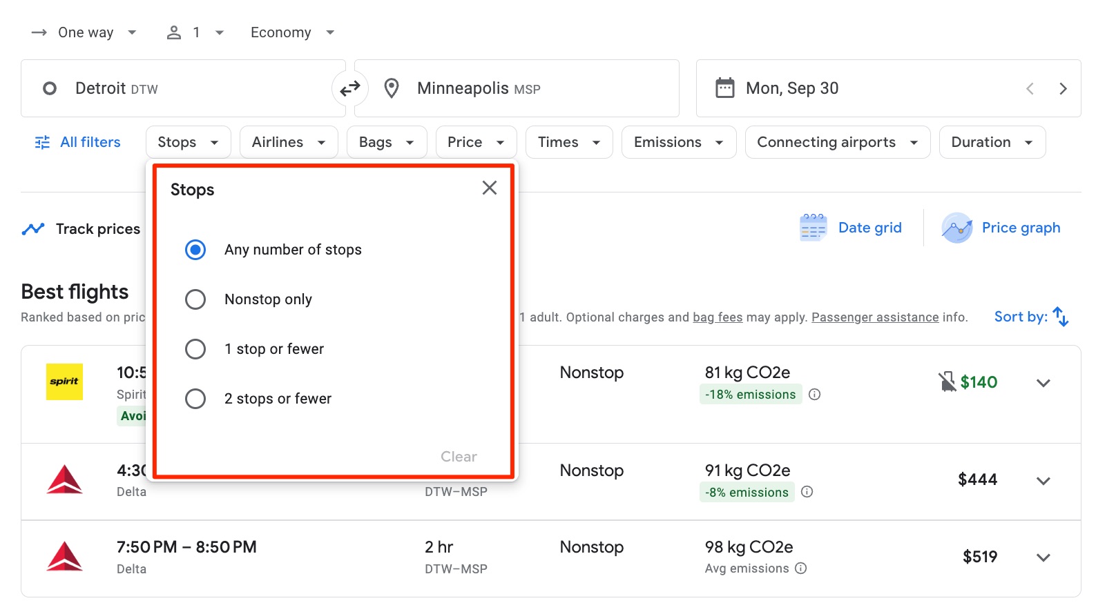
Task: Open the Price graph link
Action: [x=1021, y=228]
